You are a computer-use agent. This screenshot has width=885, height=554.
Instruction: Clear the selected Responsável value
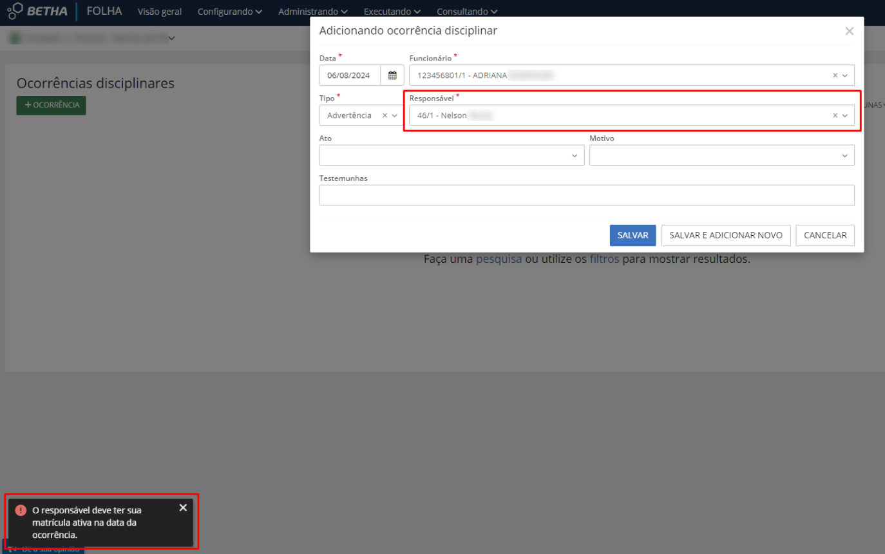coord(835,115)
